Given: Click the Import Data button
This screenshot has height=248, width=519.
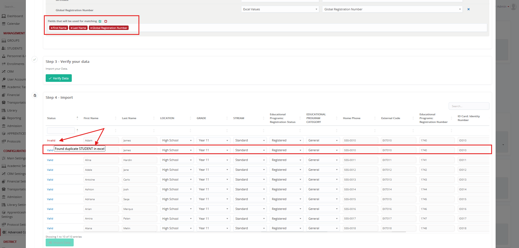Looking at the screenshot, I should (60, 242).
